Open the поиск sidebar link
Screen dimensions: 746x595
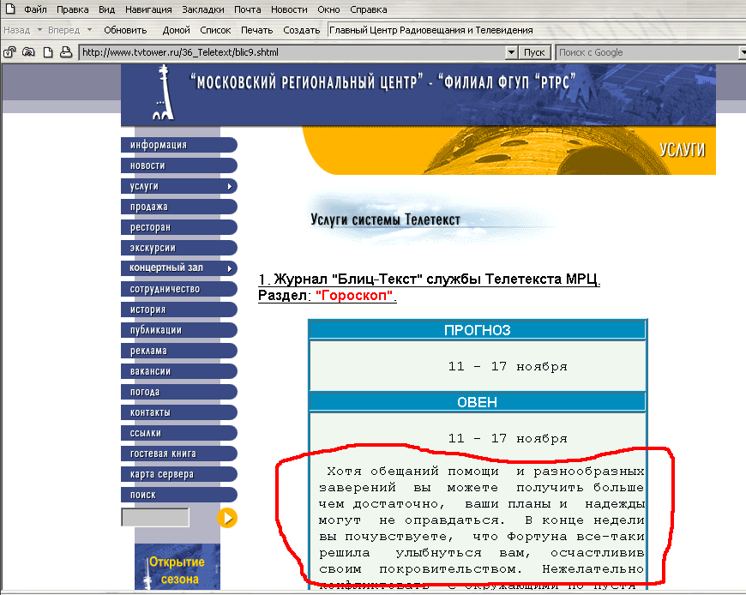[179, 495]
